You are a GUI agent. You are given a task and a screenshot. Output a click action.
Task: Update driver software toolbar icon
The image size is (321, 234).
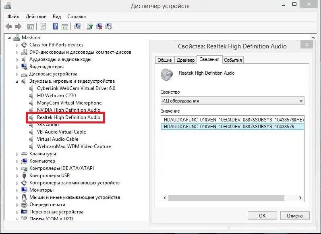pyautogui.click(x=90, y=26)
